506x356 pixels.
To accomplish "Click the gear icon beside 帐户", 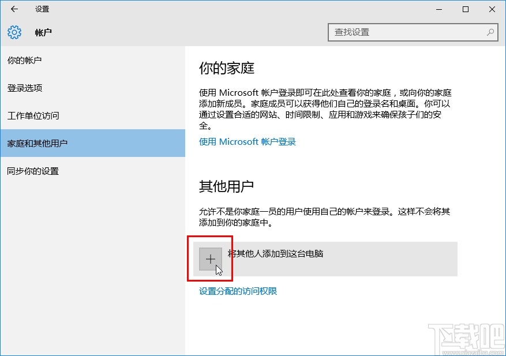I will tap(13, 32).
